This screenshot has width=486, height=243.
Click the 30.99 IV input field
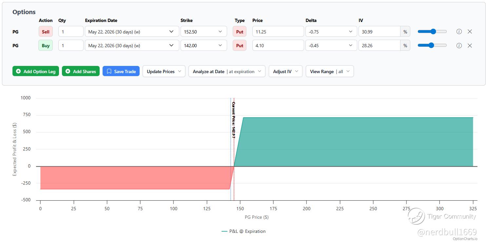click(379, 32)
